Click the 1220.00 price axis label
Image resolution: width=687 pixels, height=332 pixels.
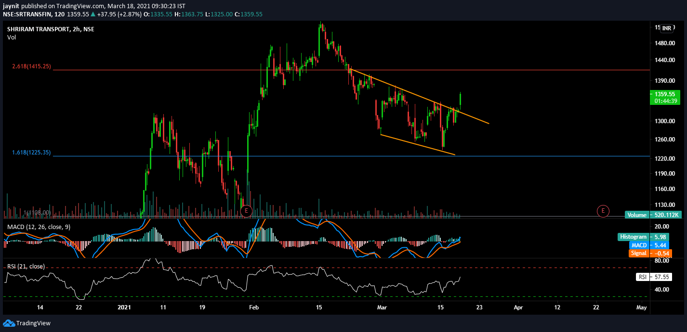(x=664, y=158)
